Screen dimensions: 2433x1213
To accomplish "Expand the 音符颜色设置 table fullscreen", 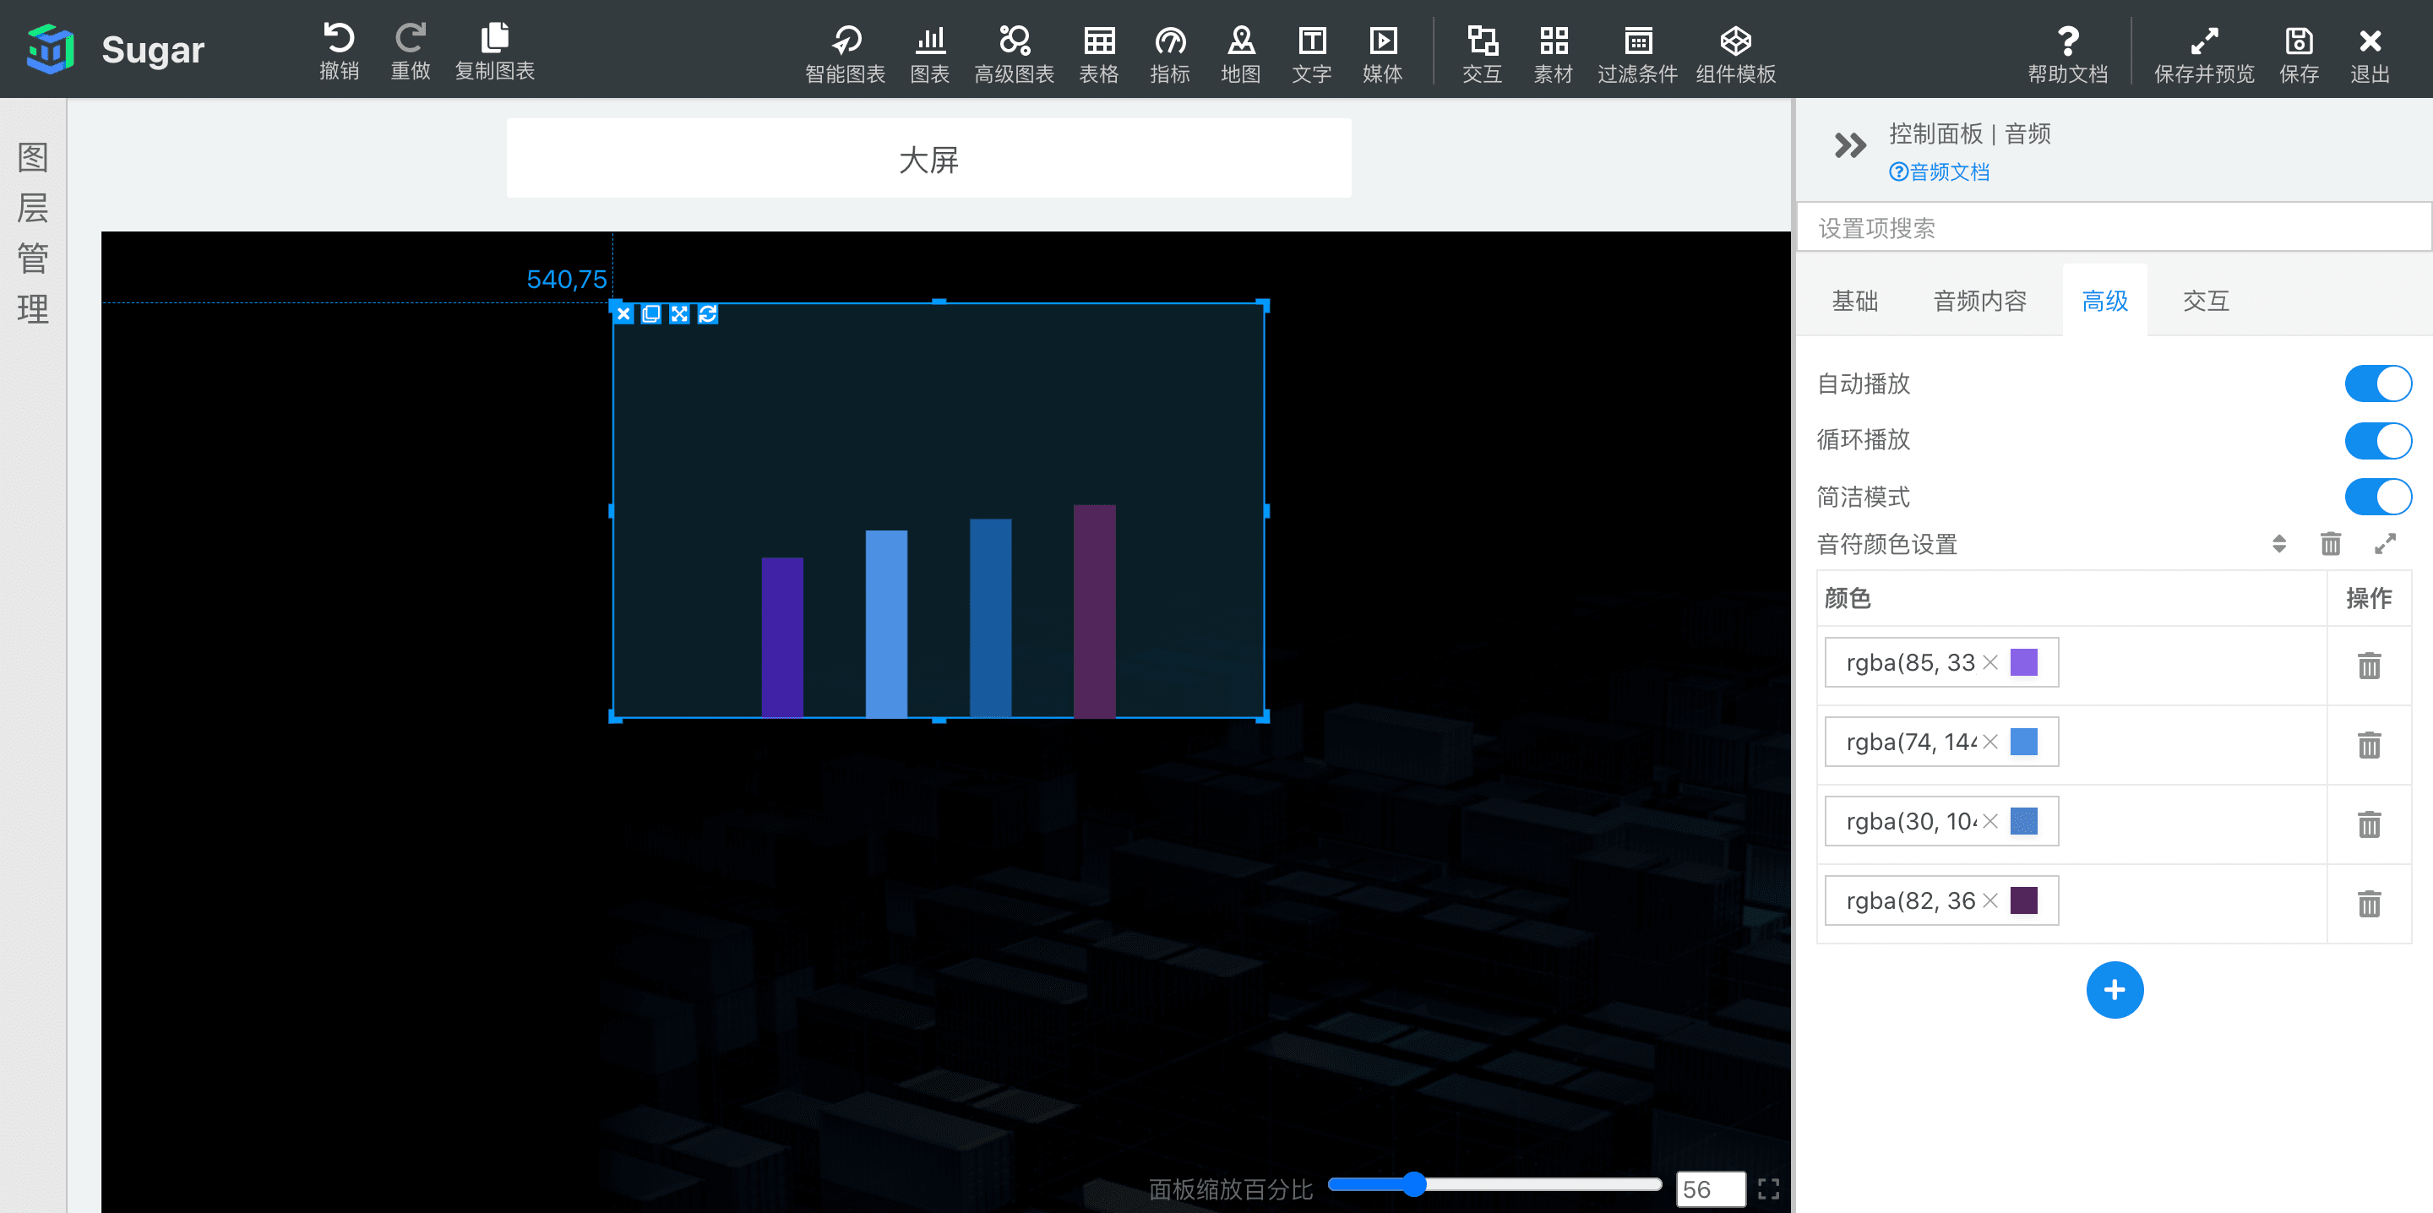I will pyautogui.click(x=2385, y=543).
